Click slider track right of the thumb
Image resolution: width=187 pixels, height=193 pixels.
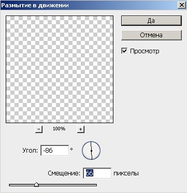click(68, 185)
